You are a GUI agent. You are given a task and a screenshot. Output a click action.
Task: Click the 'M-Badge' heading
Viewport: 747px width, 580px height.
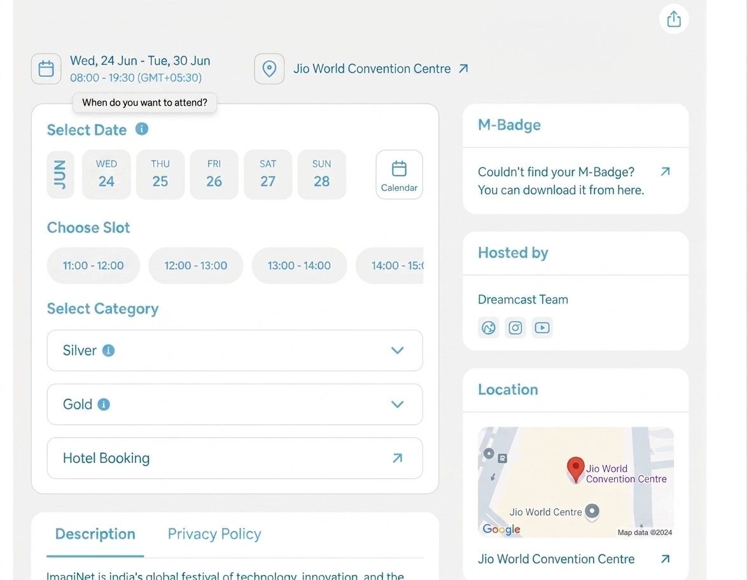click(x=509, y=125)
